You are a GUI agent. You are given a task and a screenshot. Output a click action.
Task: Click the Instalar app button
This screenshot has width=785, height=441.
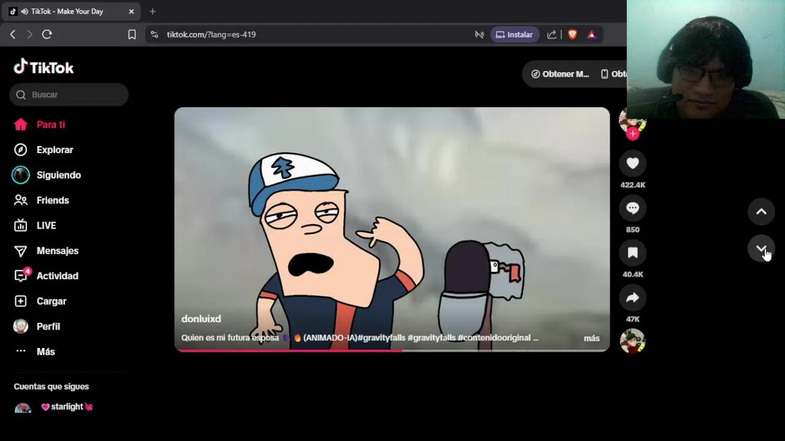515,34
